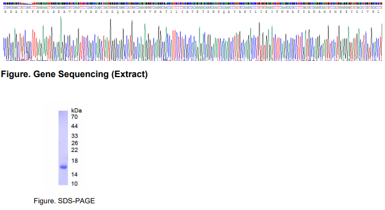Select the kDa unit label
Viewport: 385px width, 210px height.
pyautogui.click(x=76, y=111)
